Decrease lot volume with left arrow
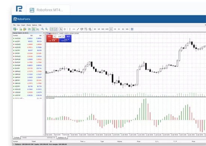The image size is (206, 146). [55, 37]
